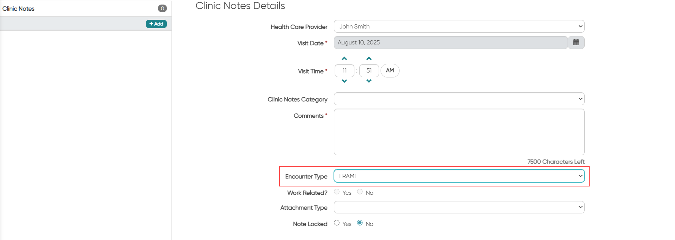Open the Visit Date calendar picker
675x240 pixels.
click(x=576, y=43)
